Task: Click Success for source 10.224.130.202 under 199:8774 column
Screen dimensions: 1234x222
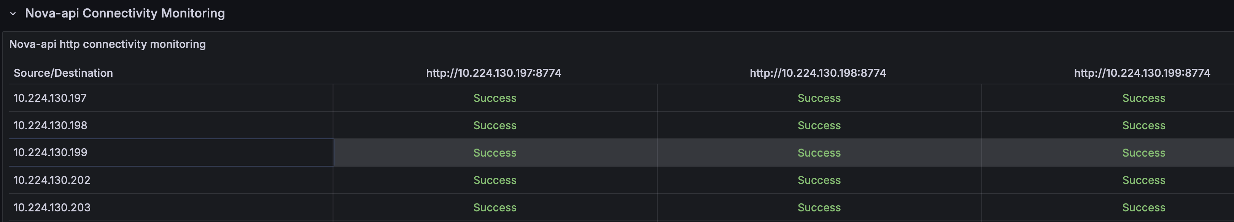Action: [1143, 180]
